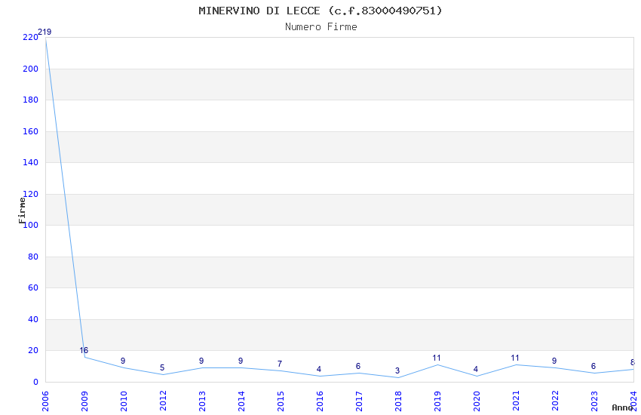Viewport: 641px width, 415px height.
Task: Click the data label 11 above 2021
Action: [x=515, y=358]
